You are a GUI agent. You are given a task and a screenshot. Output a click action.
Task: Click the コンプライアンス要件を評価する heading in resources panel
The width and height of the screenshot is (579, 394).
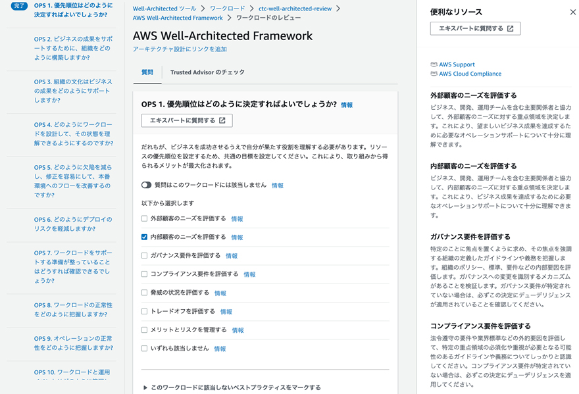[480, 326]
